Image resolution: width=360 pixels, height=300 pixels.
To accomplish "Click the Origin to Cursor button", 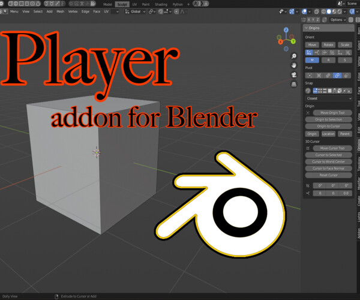I will tap(329, 126).
